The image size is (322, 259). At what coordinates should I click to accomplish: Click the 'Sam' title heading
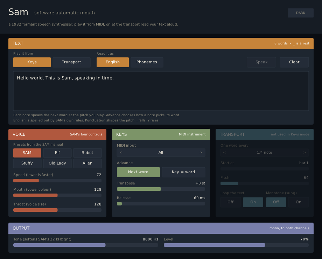pyautogui.click(x=18, y=12)
